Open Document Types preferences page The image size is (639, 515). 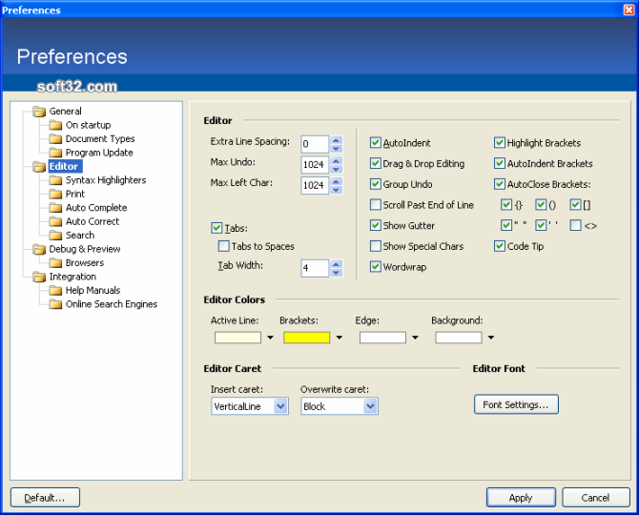pos(100,139)
